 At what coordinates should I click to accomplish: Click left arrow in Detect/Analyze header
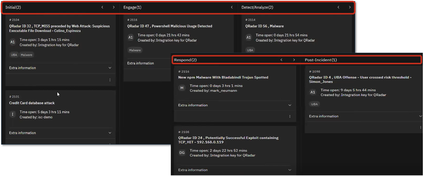(x=338, y=7)
